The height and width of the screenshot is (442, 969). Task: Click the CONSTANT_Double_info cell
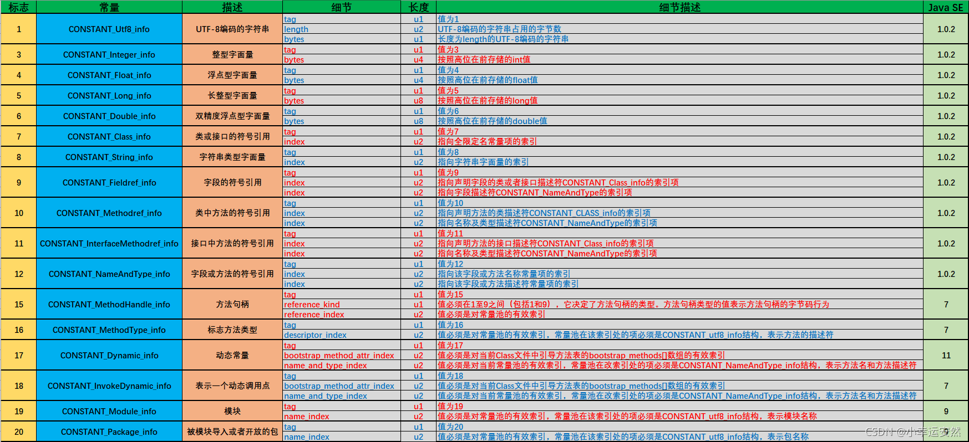pyautogui.click(x=109, y=116)
